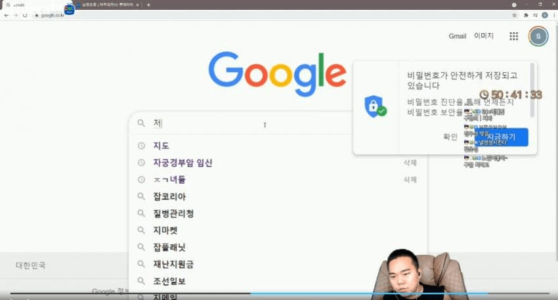558x300 pixels.
Task: Click magnifier icon inside the search box
Action: click(x=141, y=123)
